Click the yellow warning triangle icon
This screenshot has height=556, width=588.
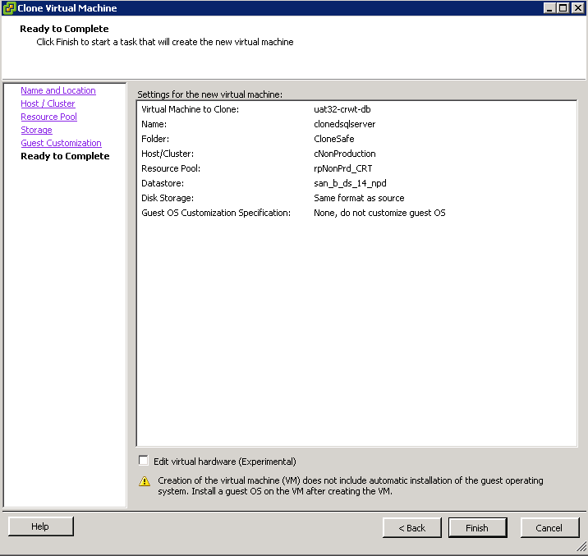point(145,481)
